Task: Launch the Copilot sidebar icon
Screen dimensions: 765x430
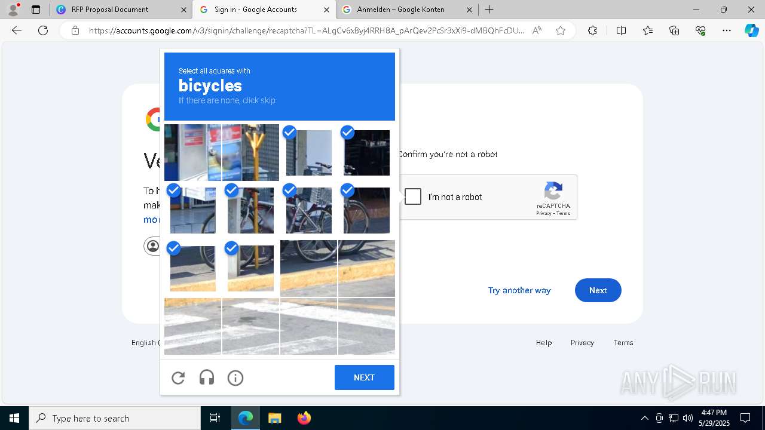Action: 751,30
